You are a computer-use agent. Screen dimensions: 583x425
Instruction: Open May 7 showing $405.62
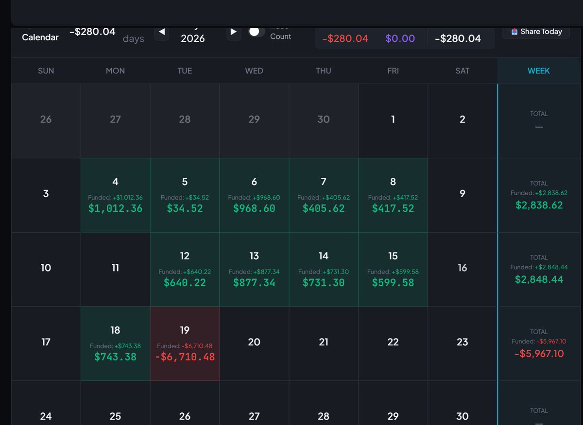point(324,195)
